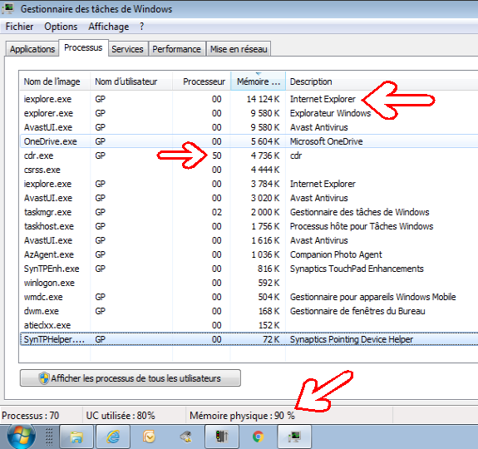Open the ? help menu
This screenshot has width=478, height=449.
142,27
